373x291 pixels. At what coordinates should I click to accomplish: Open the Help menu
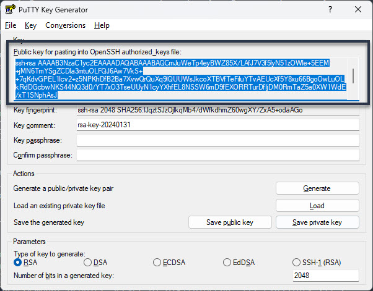pos(102,25)
